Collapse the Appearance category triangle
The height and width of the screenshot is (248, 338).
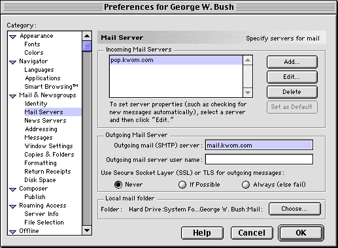coord(13,37)
